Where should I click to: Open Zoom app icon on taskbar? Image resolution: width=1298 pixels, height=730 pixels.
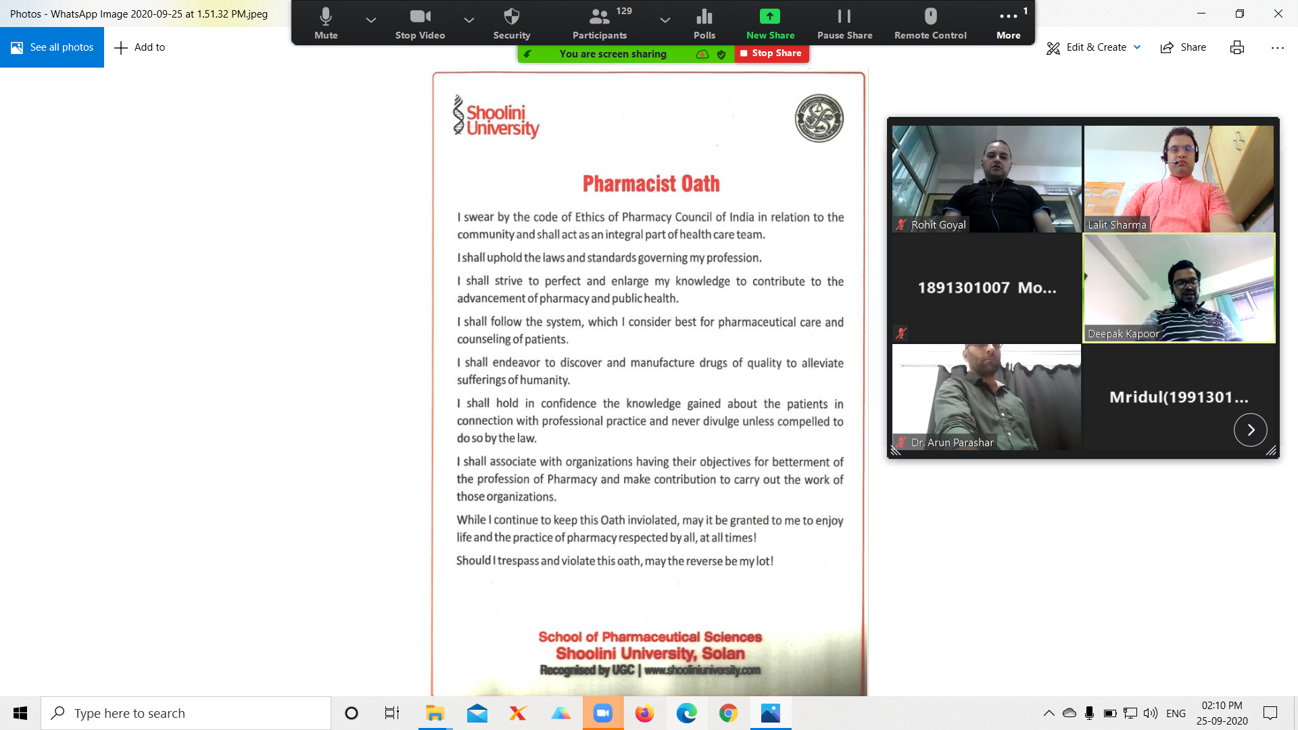point(602,713)
